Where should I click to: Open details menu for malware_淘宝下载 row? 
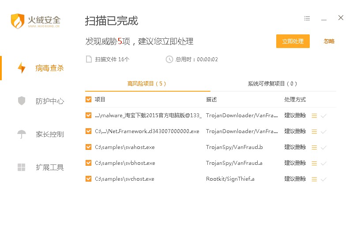[315, 115]
